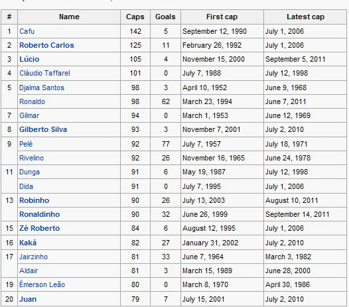Screen dimensions: 349x307
Task: Open the Roberto Carlos link
Action: 46,45
